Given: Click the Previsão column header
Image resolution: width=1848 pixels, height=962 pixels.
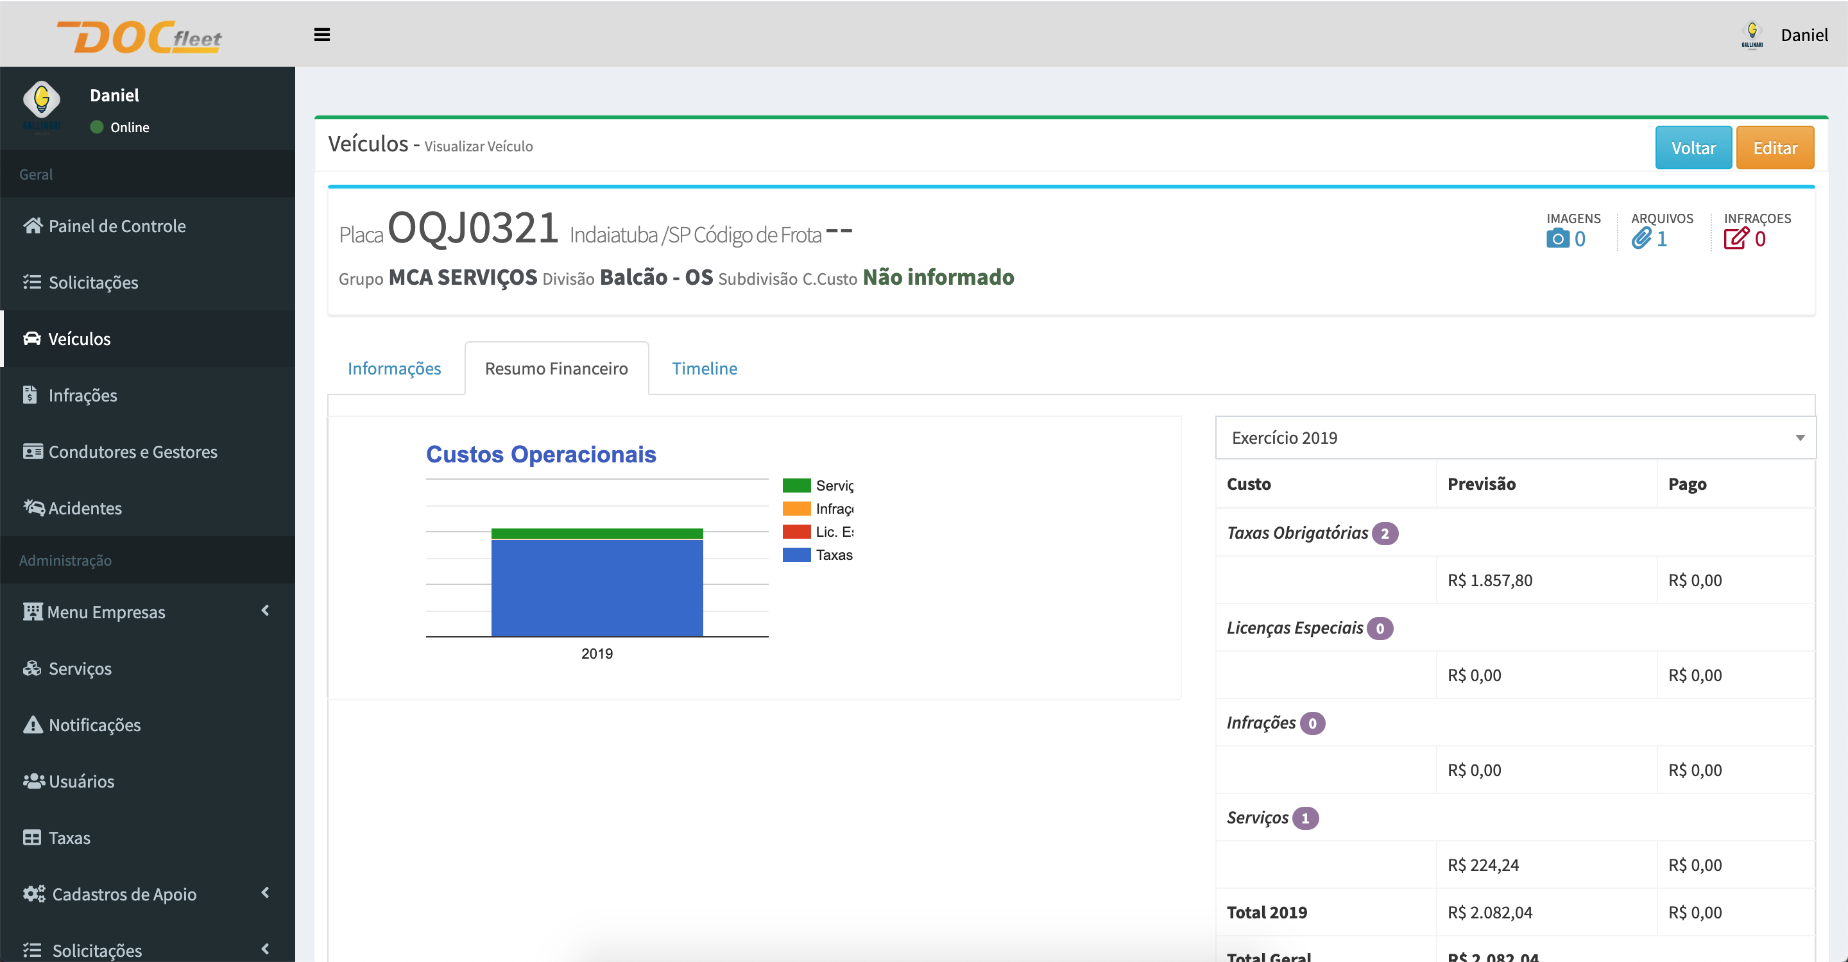Looking at the screenshot, I should [x=1482, y=484].
